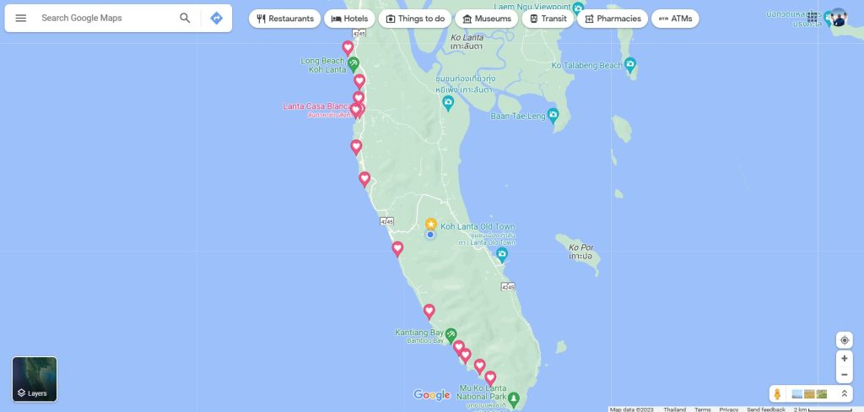The width and height of the screenshot is (864, 412).
Task: Open the Send feedback link
Action: point(766,409)
